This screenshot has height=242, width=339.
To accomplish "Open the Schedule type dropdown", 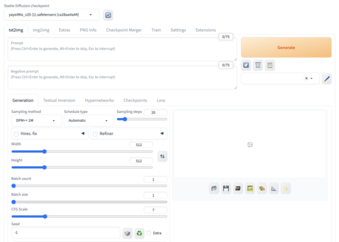I will click(x=88, y=120).
